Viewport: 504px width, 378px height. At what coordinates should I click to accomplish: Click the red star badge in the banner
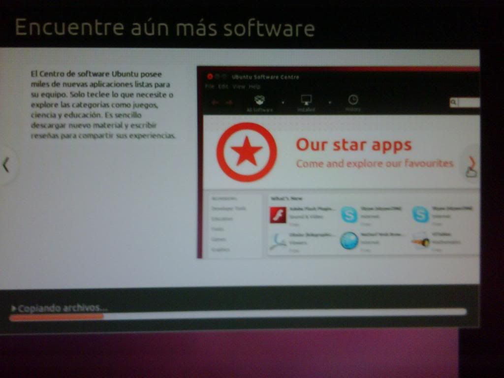tap(247, 153)
